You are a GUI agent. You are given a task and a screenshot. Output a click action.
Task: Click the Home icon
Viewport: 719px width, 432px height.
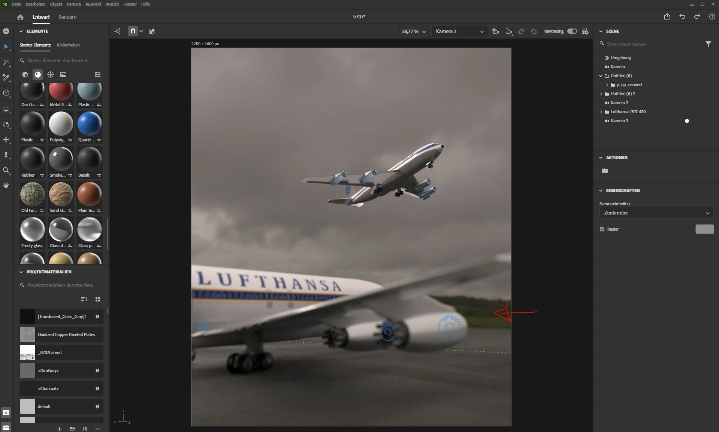coord(20,17)
